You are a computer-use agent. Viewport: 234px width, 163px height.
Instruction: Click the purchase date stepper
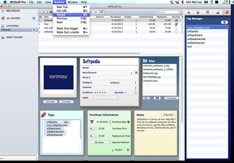tap(110, 122)
